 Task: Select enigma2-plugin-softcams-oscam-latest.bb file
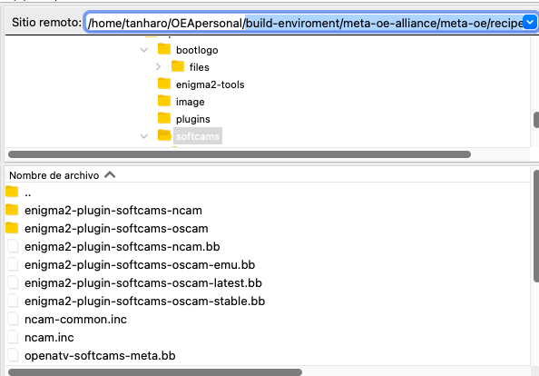(143, 283)
